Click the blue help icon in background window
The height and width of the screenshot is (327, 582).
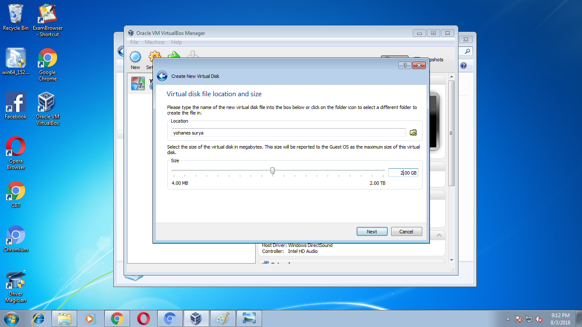pos(464,66)
